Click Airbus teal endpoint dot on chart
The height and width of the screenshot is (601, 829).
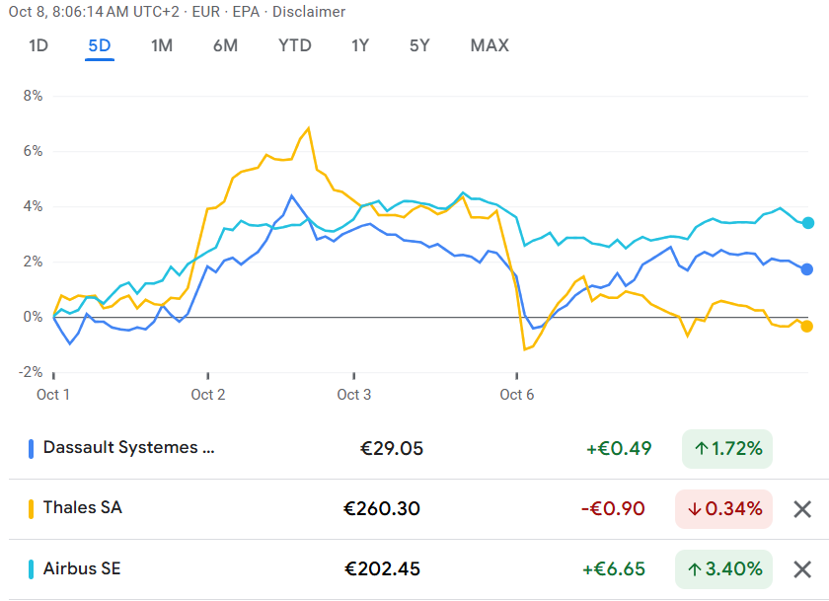click(807, 223)
